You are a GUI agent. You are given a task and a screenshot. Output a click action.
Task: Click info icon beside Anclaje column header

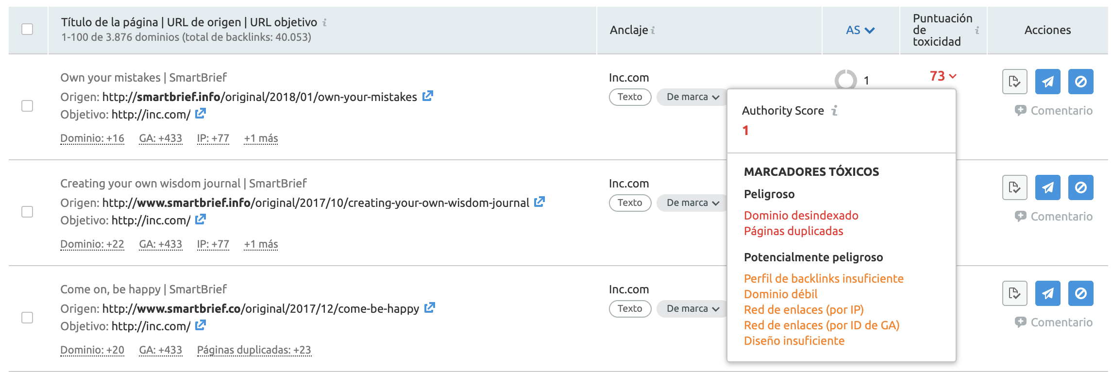(x=653, y=30)
